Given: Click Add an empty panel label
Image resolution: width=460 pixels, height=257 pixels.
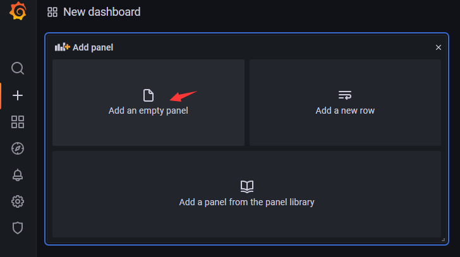Looking at the screenshot, I should 148,111.
